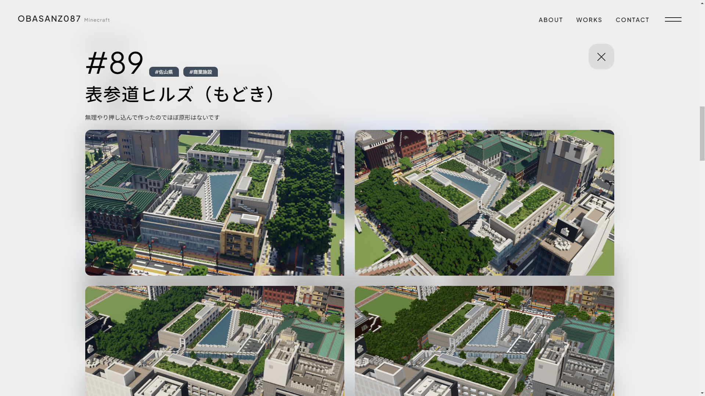Image resolution: width=705 pixels, height=396 pixels.
Task: View the top-right aerial screenshot
Action: (x=484, y=203)
